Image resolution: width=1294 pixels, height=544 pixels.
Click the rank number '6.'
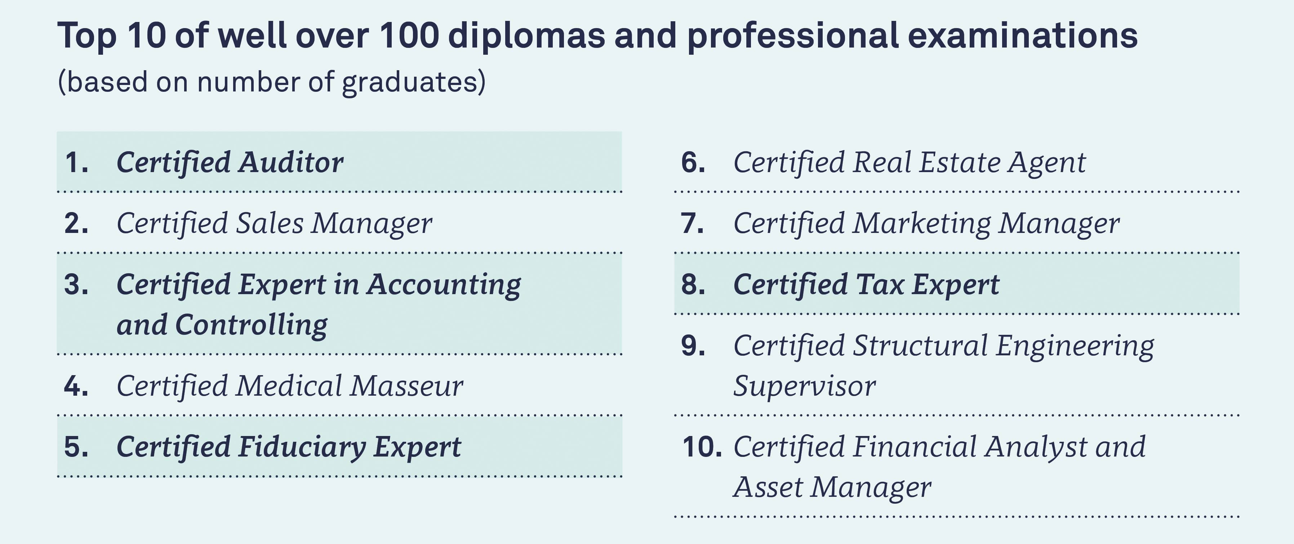(x=693, y=163)
